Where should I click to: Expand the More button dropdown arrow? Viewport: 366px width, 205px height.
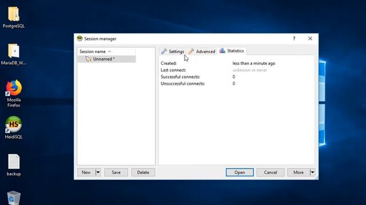click(312, 172)
